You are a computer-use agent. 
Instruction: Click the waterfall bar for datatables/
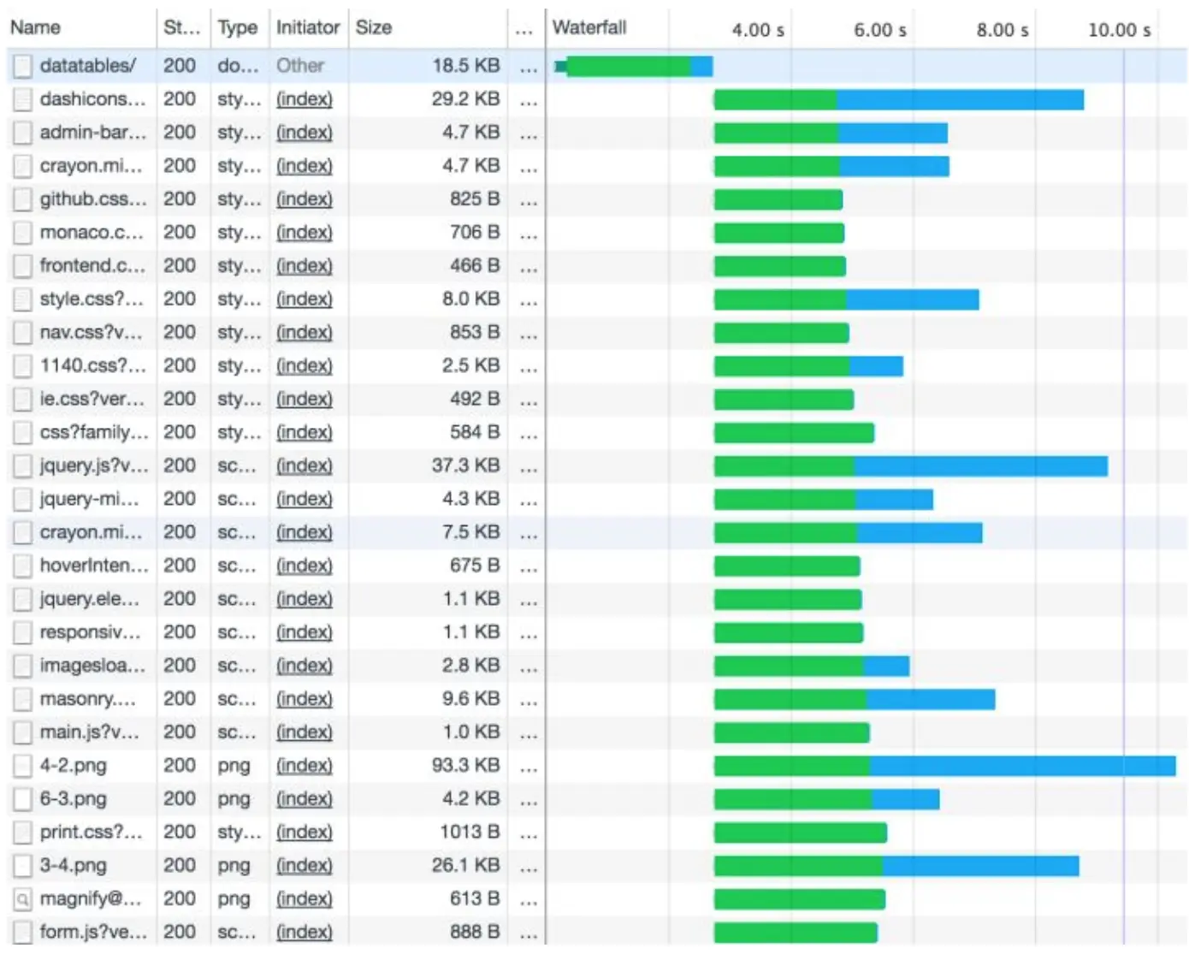coord(634,66)
